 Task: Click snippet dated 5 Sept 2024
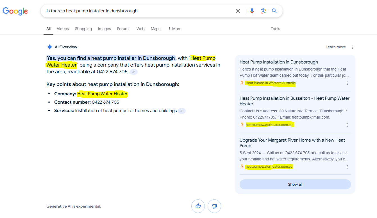click(294, 156)
